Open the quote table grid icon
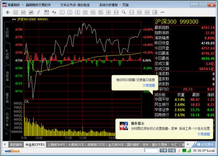This screenshot has width=218, height=156. point(16,12)
